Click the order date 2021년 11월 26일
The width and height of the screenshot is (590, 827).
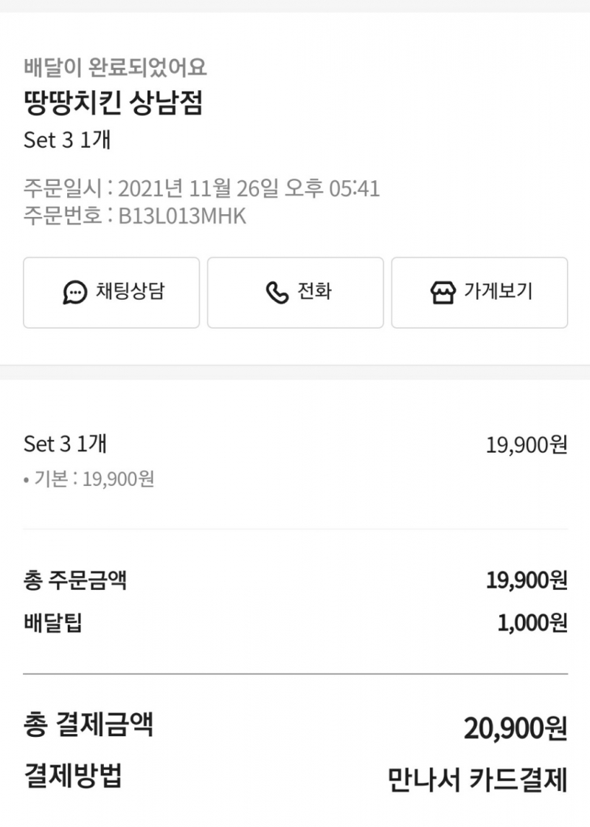198,188
